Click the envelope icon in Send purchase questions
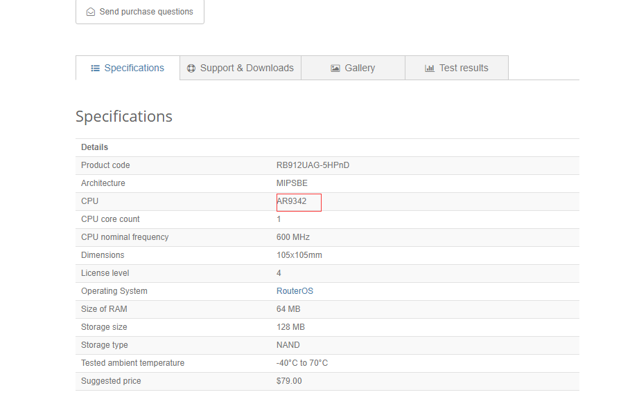The image size is (621, 408). [x=91, y=11]
